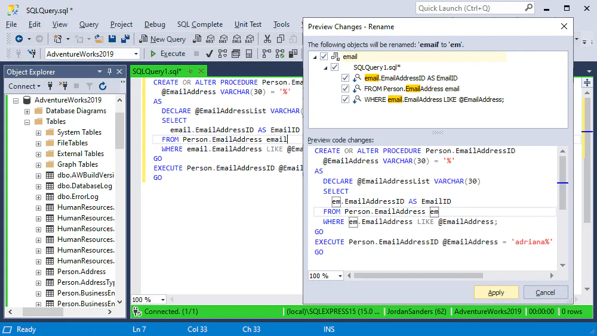Image resolution: width=597 pixels, height=336 pixels.
Task: Collapse the SQLQuery1.sql* node
Action: (325, 67)
